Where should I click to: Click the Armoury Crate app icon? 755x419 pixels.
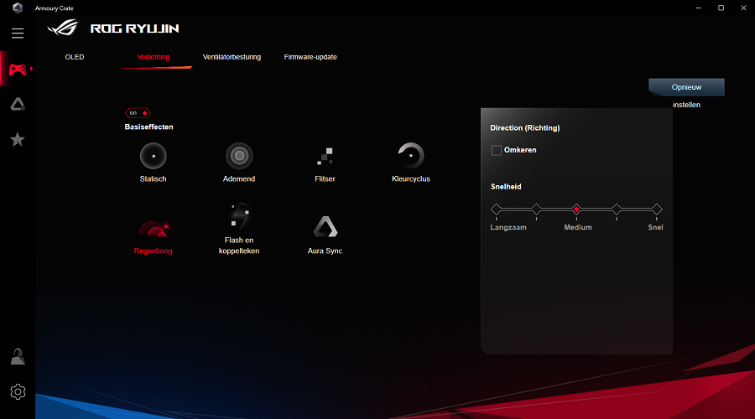(18, 8)
